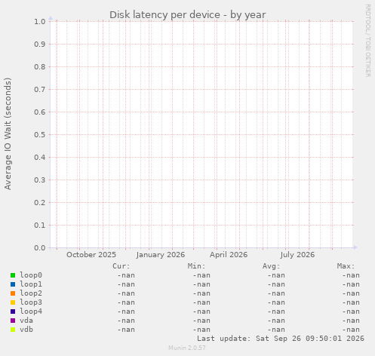This screenshot has width=375, height=356.
Task: Click the vdb Max '-nan' value
Action: click(351, 330)
